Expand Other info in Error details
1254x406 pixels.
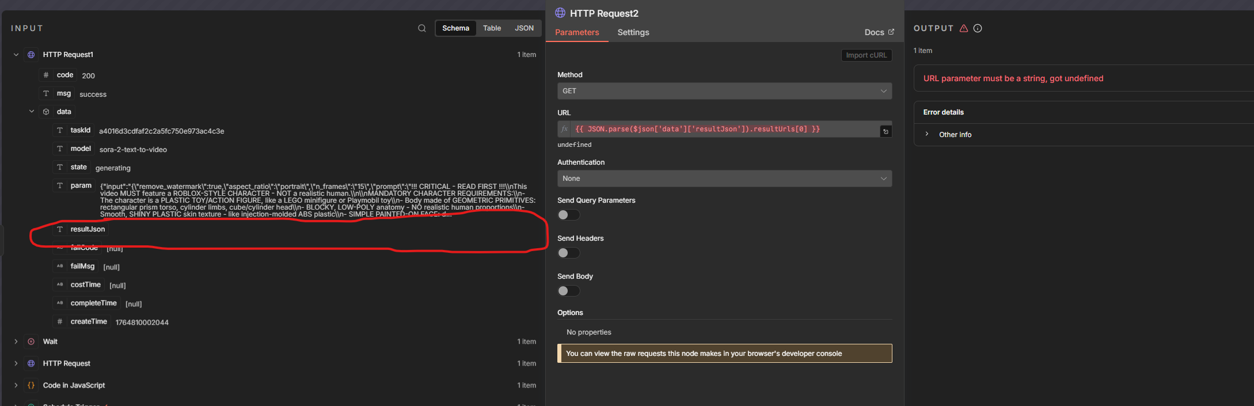click(955, 135)
